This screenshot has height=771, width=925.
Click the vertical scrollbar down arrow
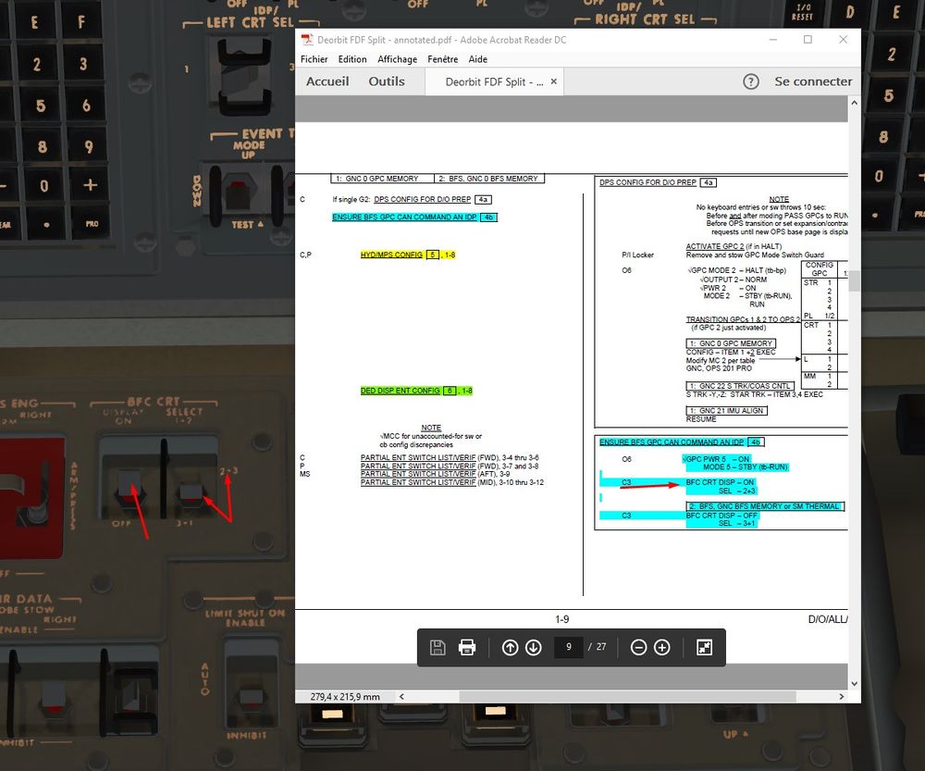click(x=854, y=684)
